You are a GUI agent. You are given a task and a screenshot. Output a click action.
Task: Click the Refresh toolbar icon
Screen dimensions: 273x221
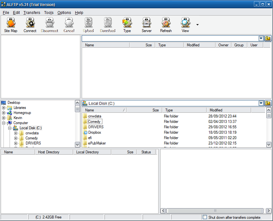click(x=166, y=25)
